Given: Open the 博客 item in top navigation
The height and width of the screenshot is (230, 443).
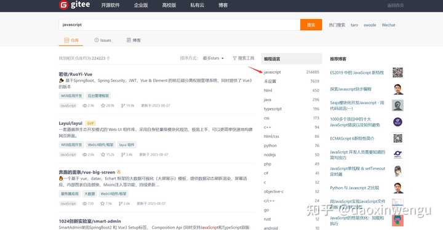Looking at the screenshot, I should [223, 5].
